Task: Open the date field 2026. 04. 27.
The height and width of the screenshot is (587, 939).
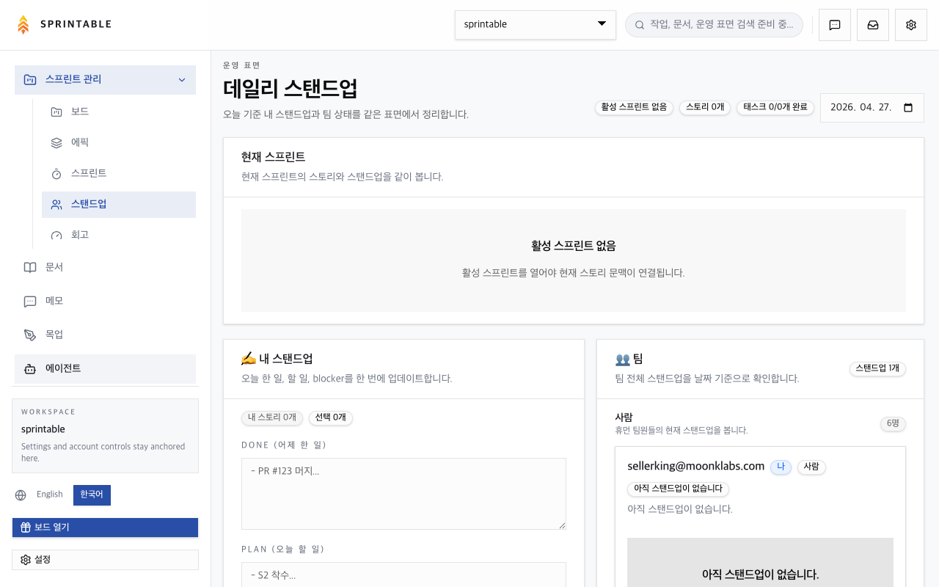Action: point(872,108)
